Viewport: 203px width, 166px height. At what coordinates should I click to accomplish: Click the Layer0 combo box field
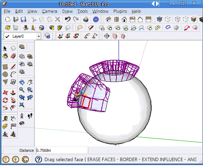(23, 37)
